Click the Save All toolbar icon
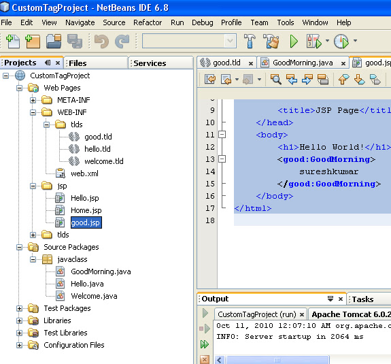The width and height of the screenshot is (391, 364). pos(75,42)
